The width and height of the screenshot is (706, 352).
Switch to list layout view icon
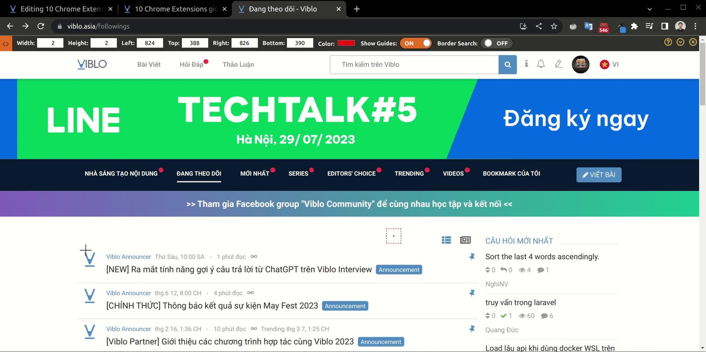(x=446, y=240)
